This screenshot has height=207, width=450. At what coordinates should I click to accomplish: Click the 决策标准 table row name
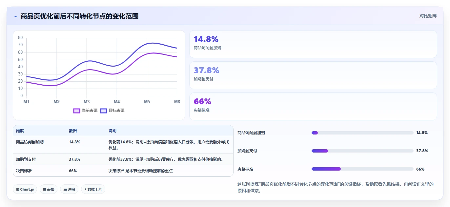(x=24, y=171)
